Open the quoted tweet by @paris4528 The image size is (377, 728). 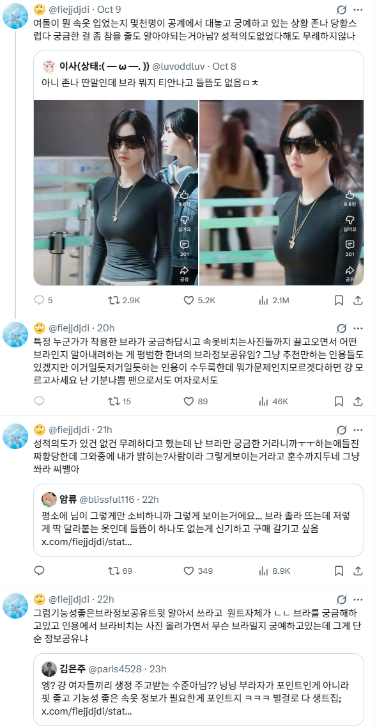click(199, 690)
